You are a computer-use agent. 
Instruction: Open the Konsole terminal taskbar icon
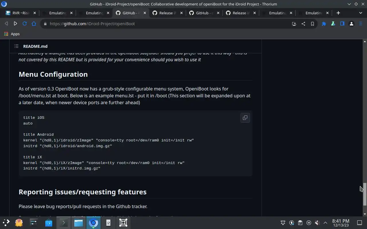point(64,223)
